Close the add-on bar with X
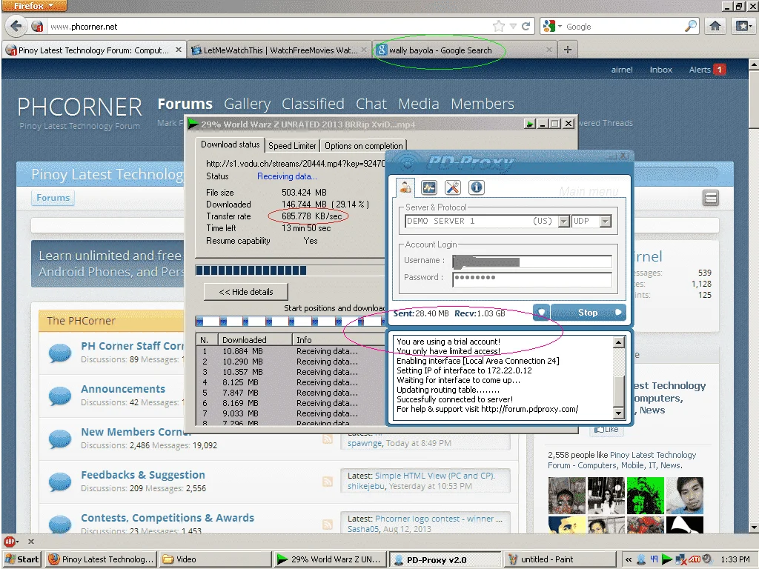 click(31, 542)
